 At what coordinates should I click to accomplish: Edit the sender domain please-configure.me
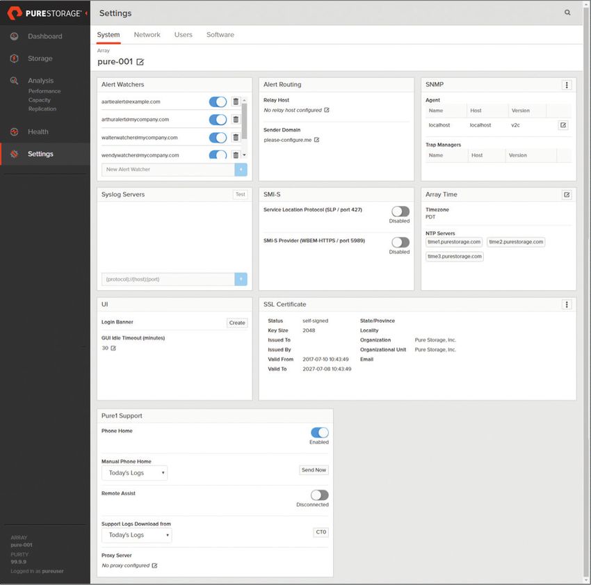tap(316, 140)
